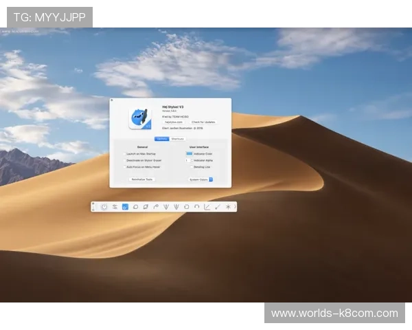The width and height of the screenshot is (412, 330).
Task: Open the blue Indicator Color swatch
Action: [188, 153]
